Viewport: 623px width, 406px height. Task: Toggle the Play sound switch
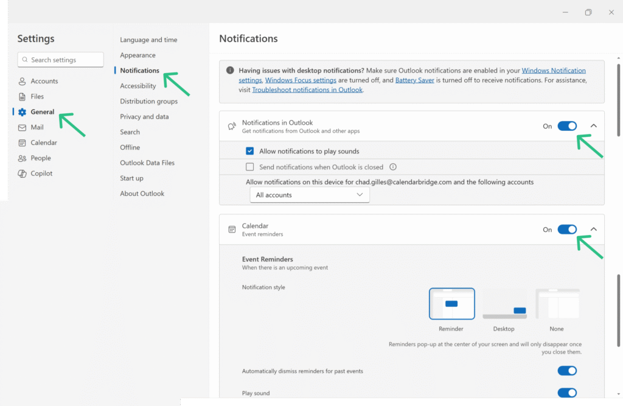point(567,393)
